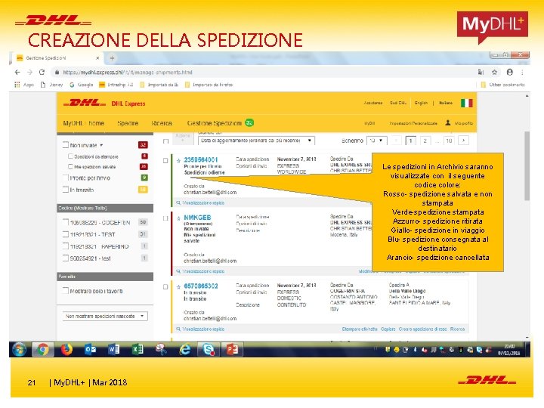
Task: Click the browser back arrow
Action: pos(17,73)
